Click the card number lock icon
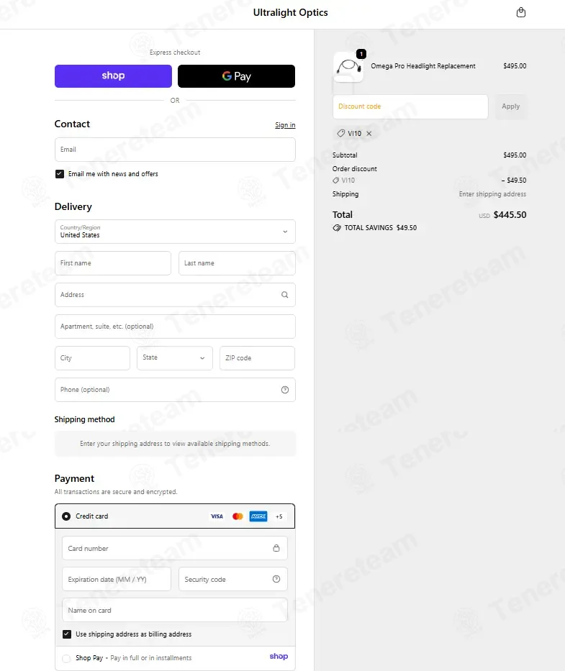 click(276, 548)
